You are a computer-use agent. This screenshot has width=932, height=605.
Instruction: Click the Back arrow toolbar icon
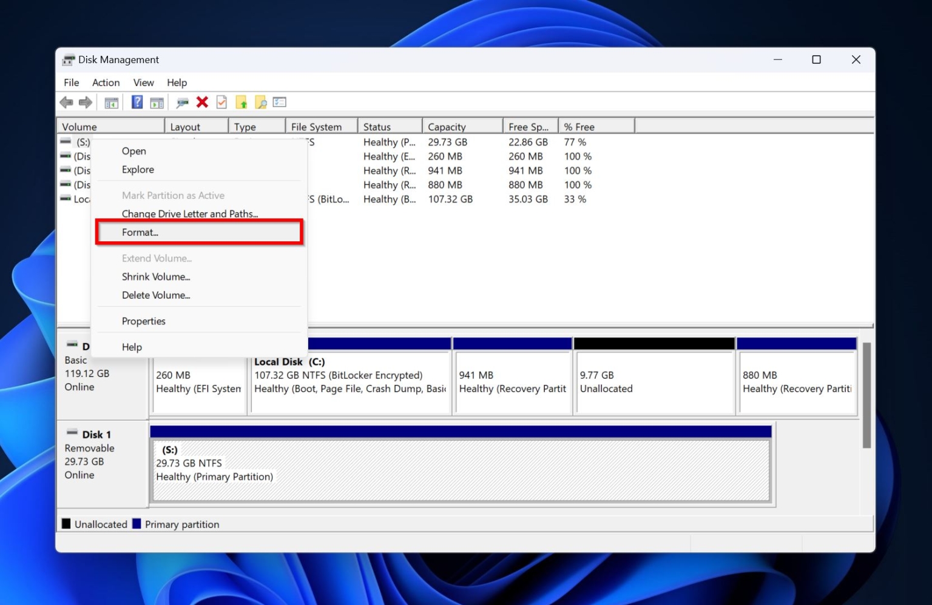point(67,102)
